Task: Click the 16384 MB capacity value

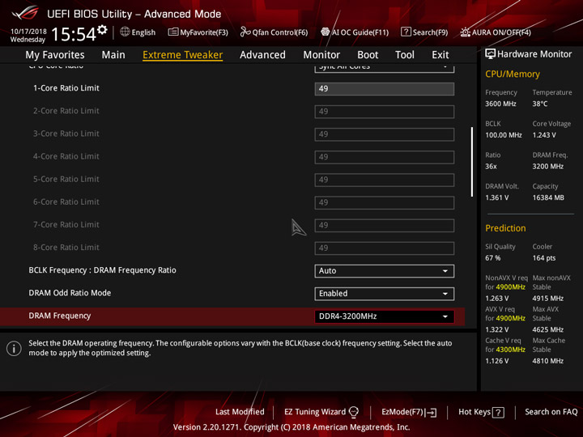Action: [x=548, y=197]
